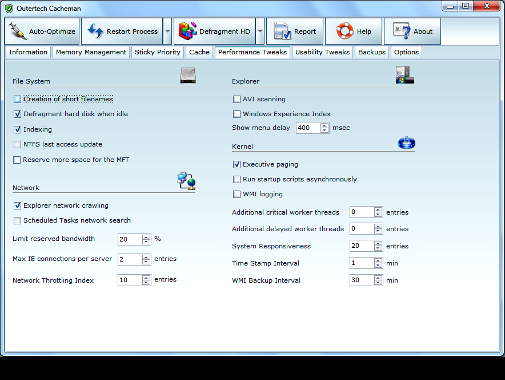Image resolution: width=505 pixels, height=380 pixels.
Task: Click the WMI Backup Interval input field
Action: (362, 280)
